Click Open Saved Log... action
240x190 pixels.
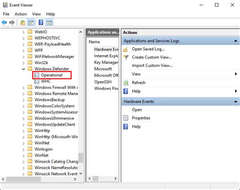point(148,49)
